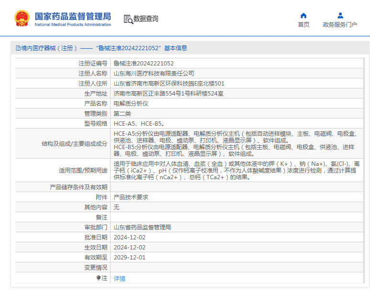370x292 pixels.
Task: Click the 注册人名称 row label
Action: tap(93, 74)
